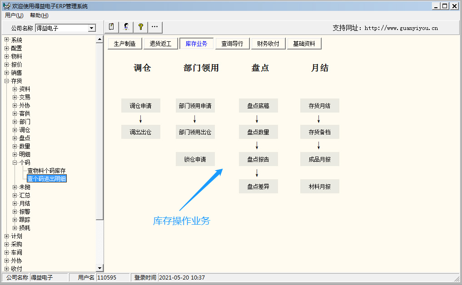Select 查物料个码库存 in the tree

click(46, 171)
